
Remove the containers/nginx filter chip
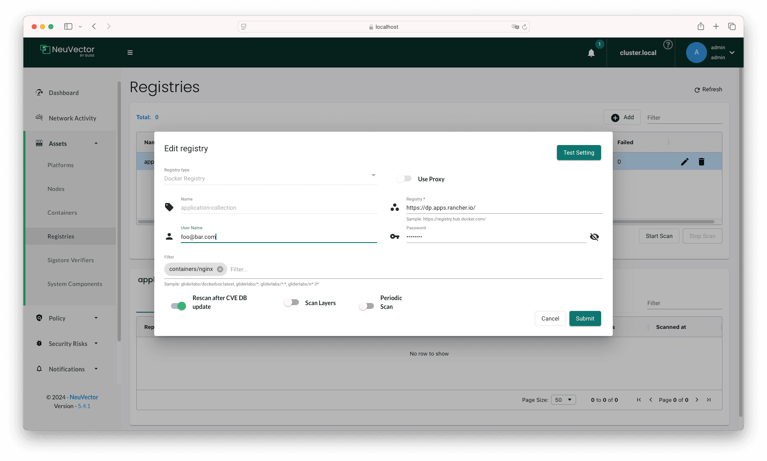pos(220,269)
